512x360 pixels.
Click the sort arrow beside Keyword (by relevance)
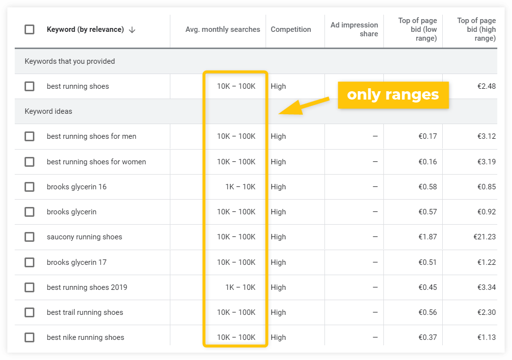click(132, 29)
